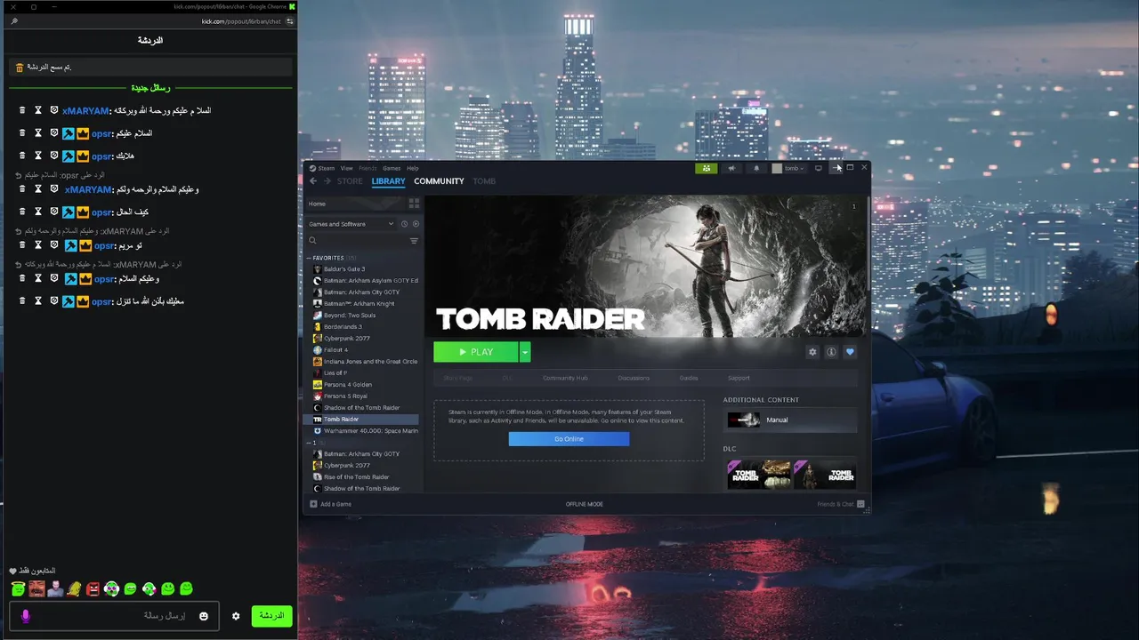Click into the library search field
1139x640 pixels.
(x=360, y=241)
